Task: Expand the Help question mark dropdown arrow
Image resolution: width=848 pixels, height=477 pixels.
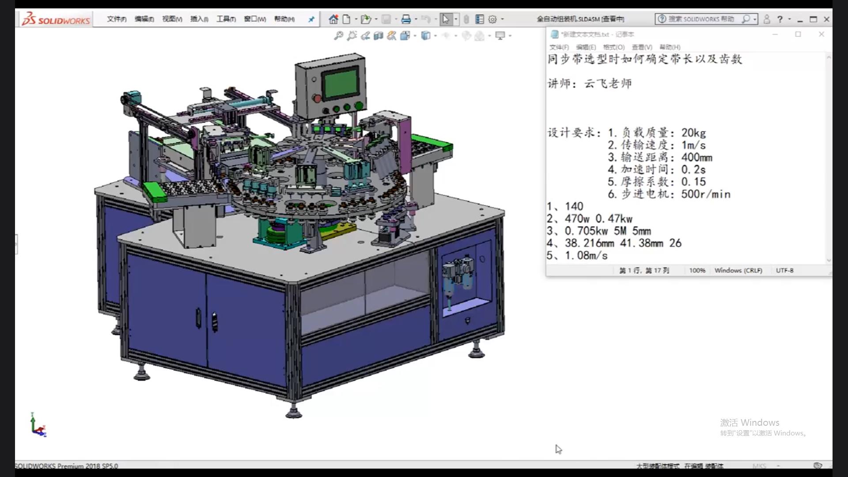Action: pos(790,19)
